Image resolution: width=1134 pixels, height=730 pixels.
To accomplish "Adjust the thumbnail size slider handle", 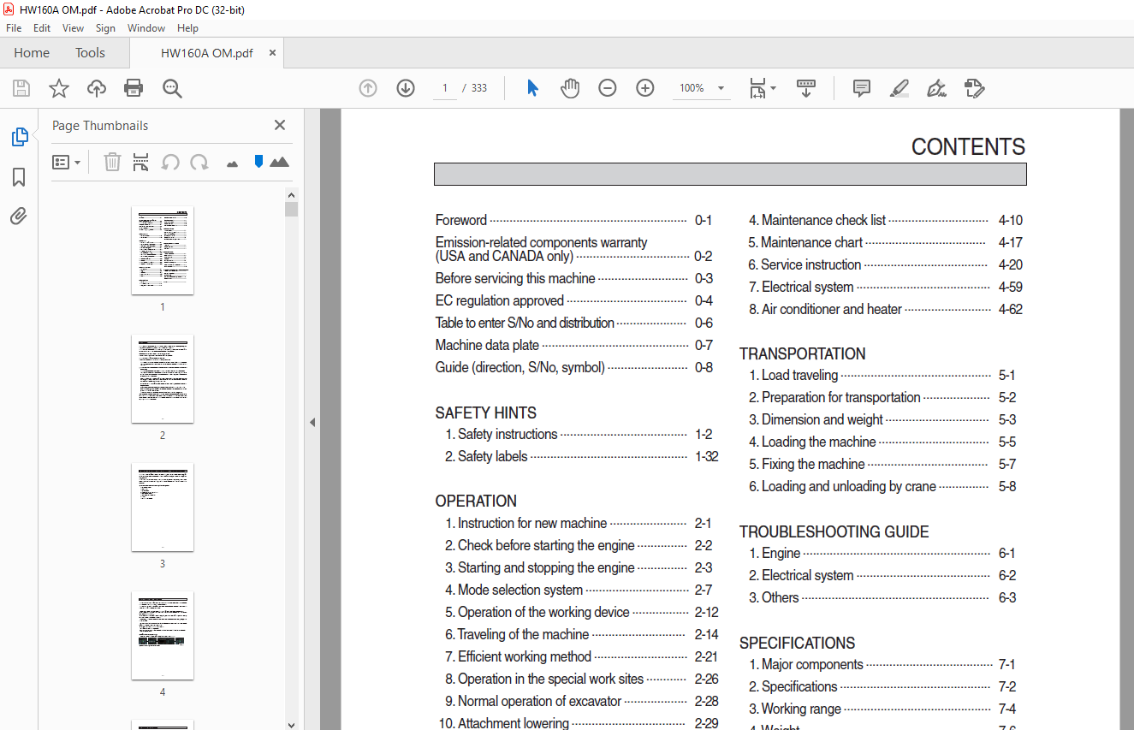I will 258,161.
